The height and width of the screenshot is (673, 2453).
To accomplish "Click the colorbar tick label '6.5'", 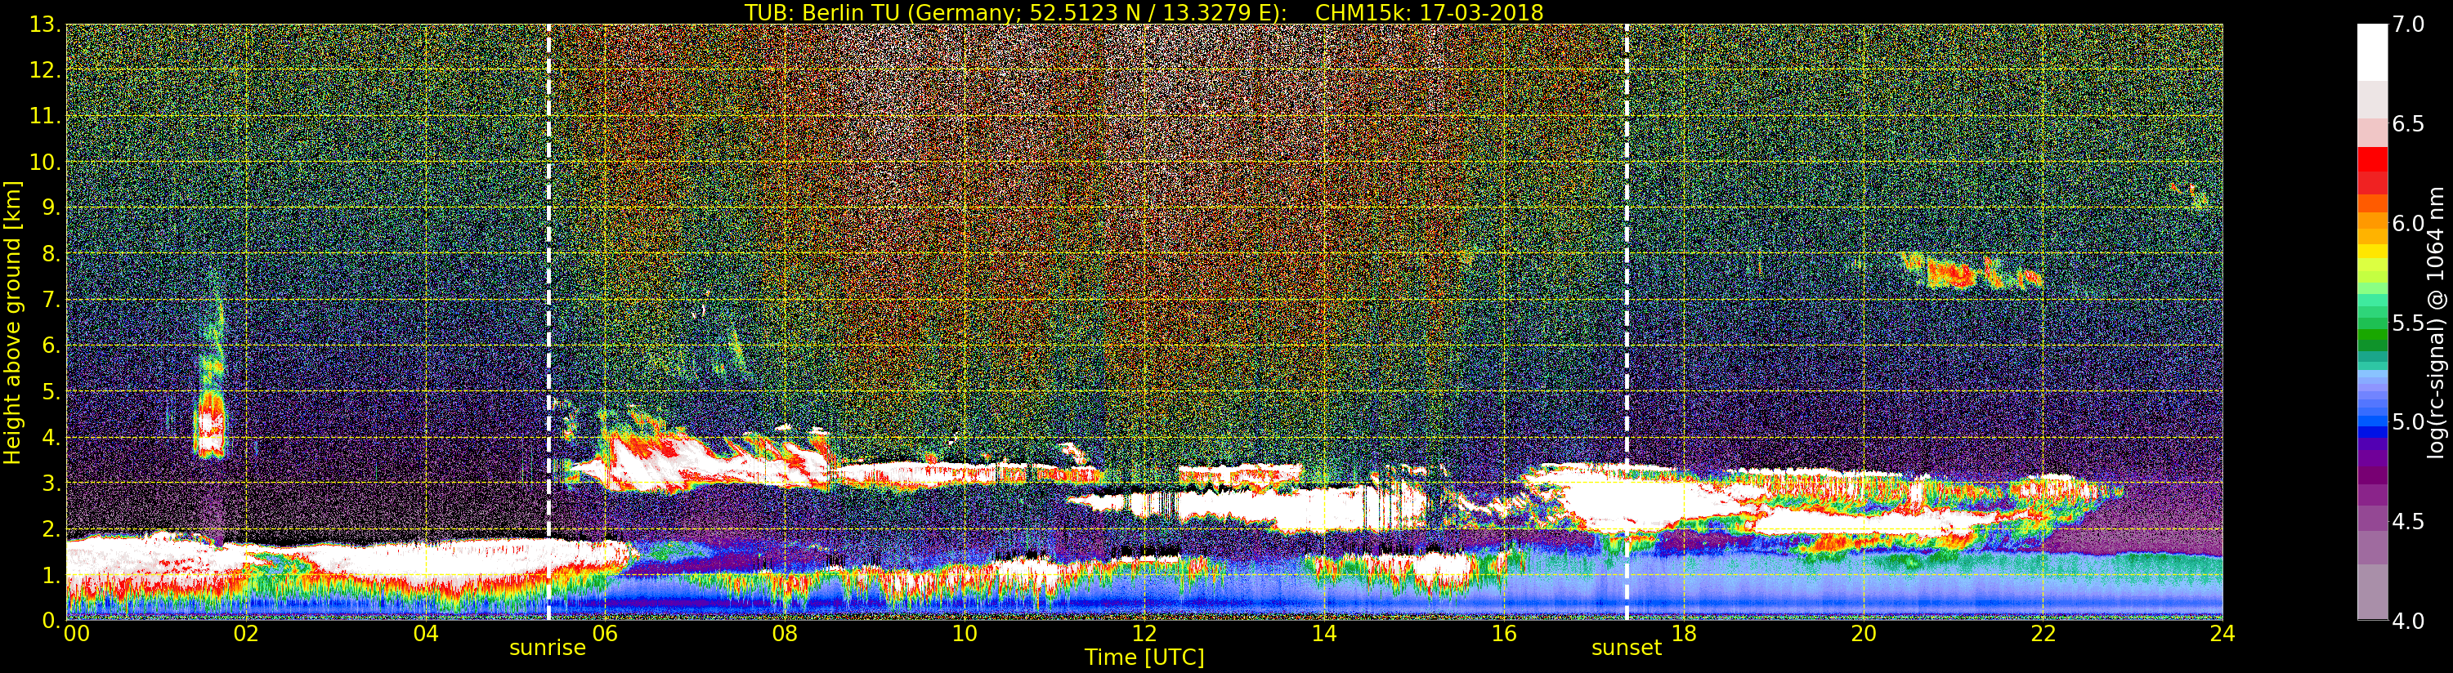I will click(x=2408, y=124).
